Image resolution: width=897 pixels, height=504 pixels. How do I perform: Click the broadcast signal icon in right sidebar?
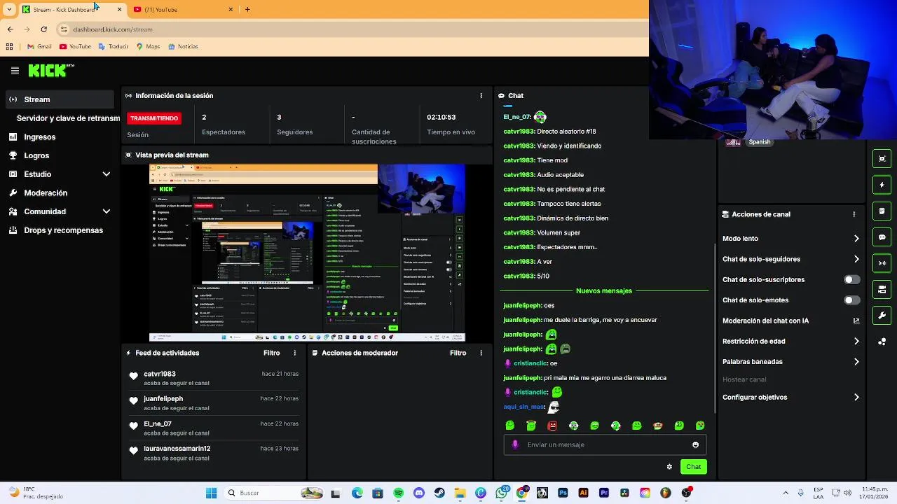pyautogui.click(x=882, y=263)
